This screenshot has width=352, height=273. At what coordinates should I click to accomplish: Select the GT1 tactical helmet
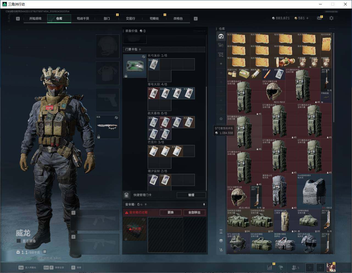click(238, 243)
